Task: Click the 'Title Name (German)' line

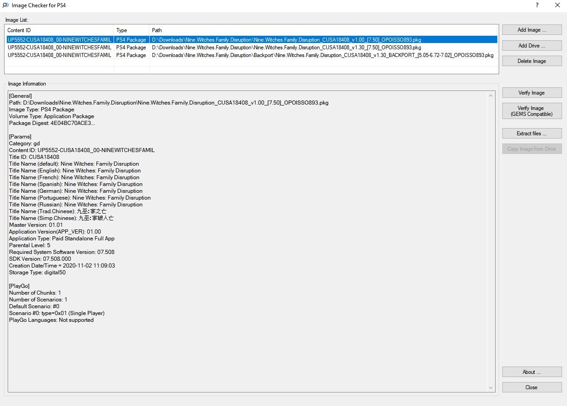Action: (x=76, y=191)
